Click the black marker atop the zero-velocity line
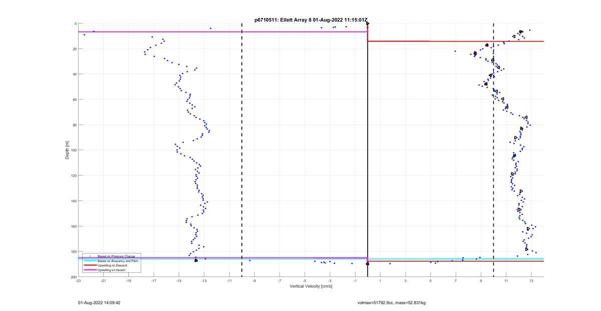The image size is (601, 311). tap(368, 23)
